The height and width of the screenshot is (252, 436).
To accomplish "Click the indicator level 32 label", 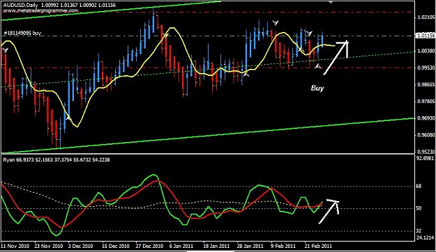I will [419, 231].
